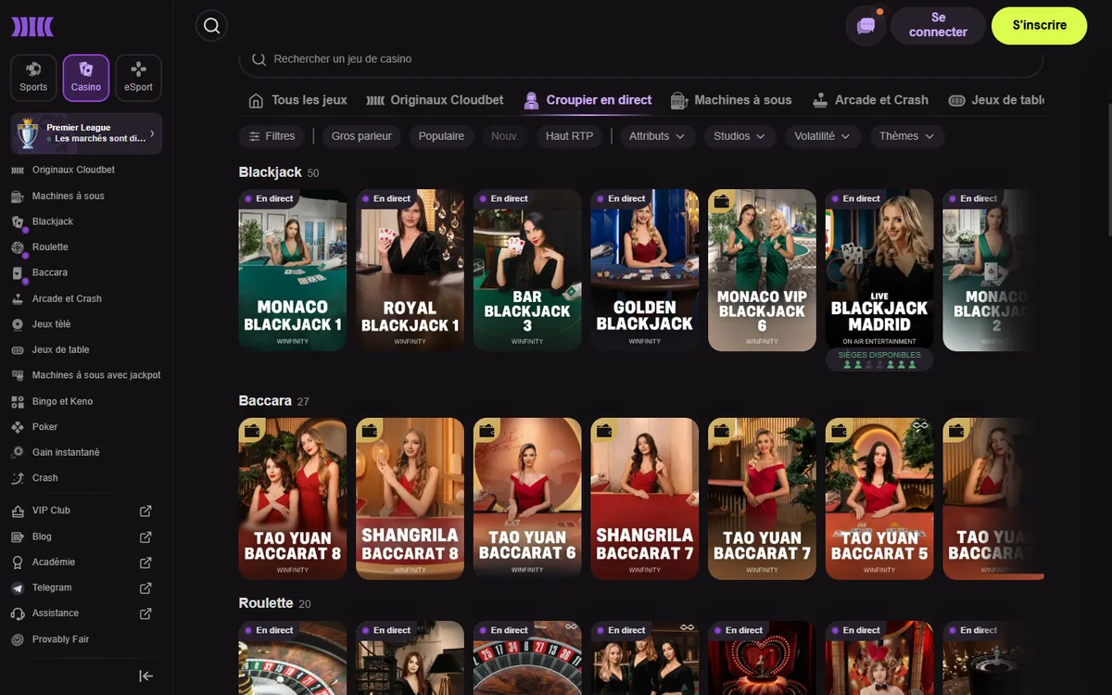
Task: Open the Baccara section heading
Action: pos(265,400)
